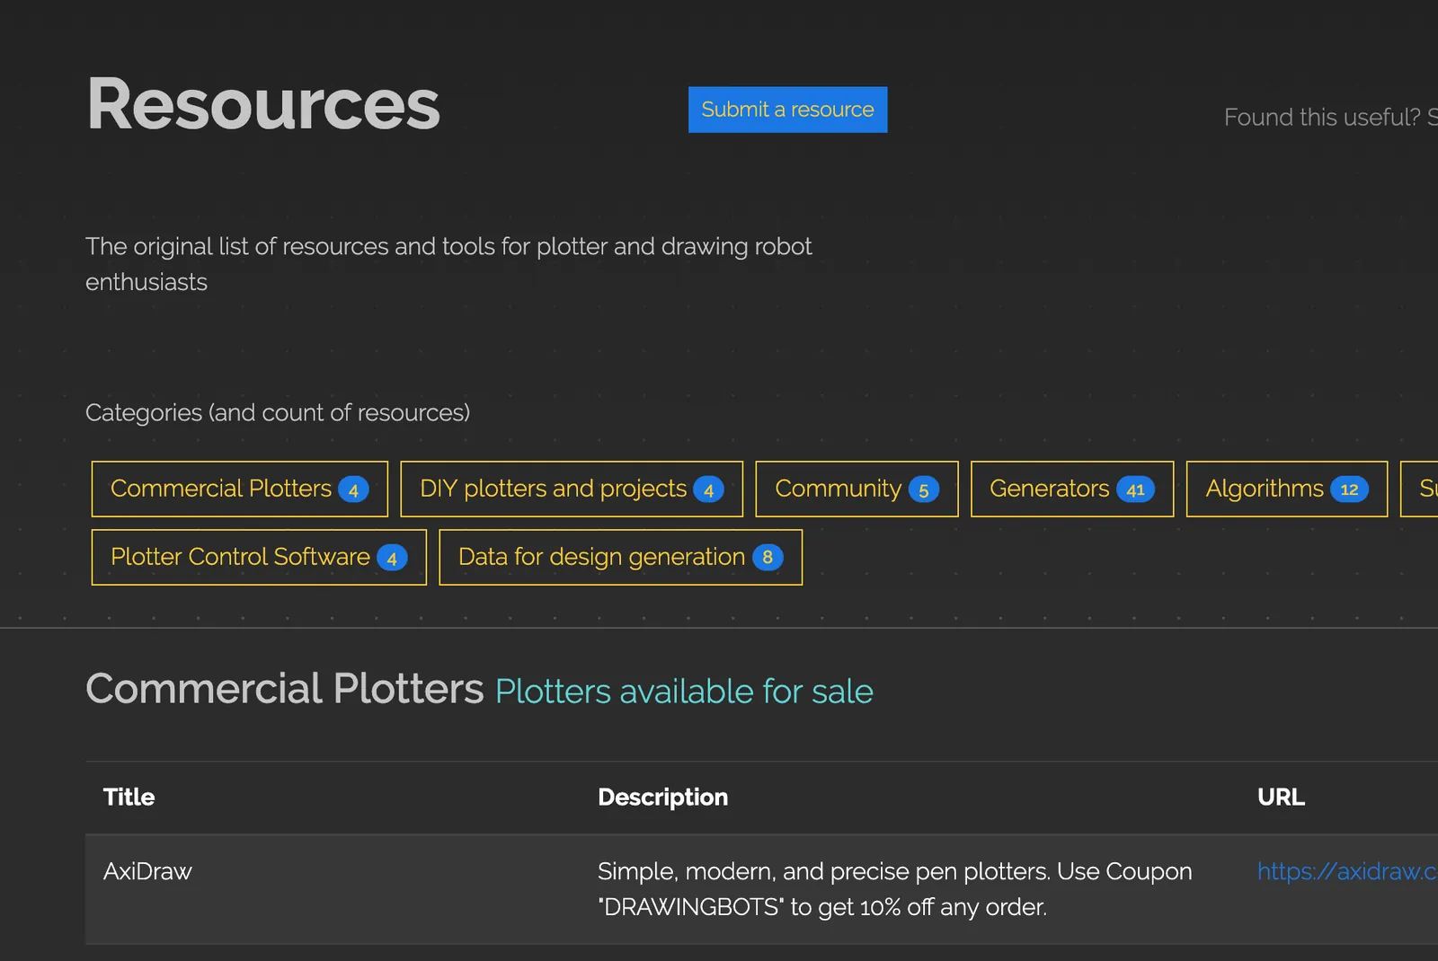Click the Categories (and count of resources) label

point(278,412)
